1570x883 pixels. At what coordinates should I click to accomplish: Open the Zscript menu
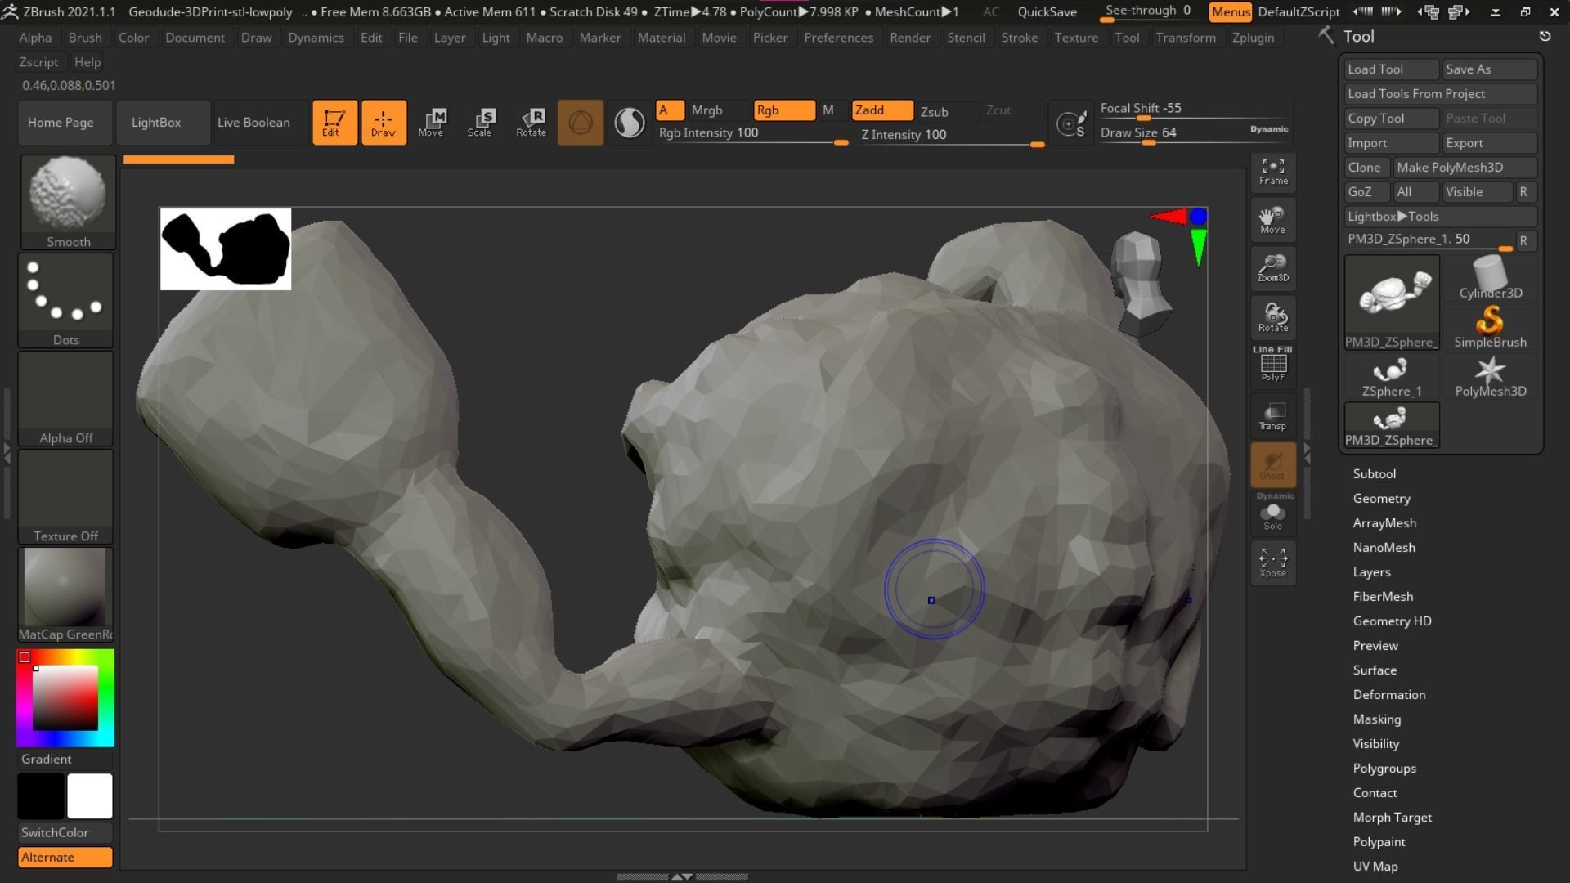point(38,62)
